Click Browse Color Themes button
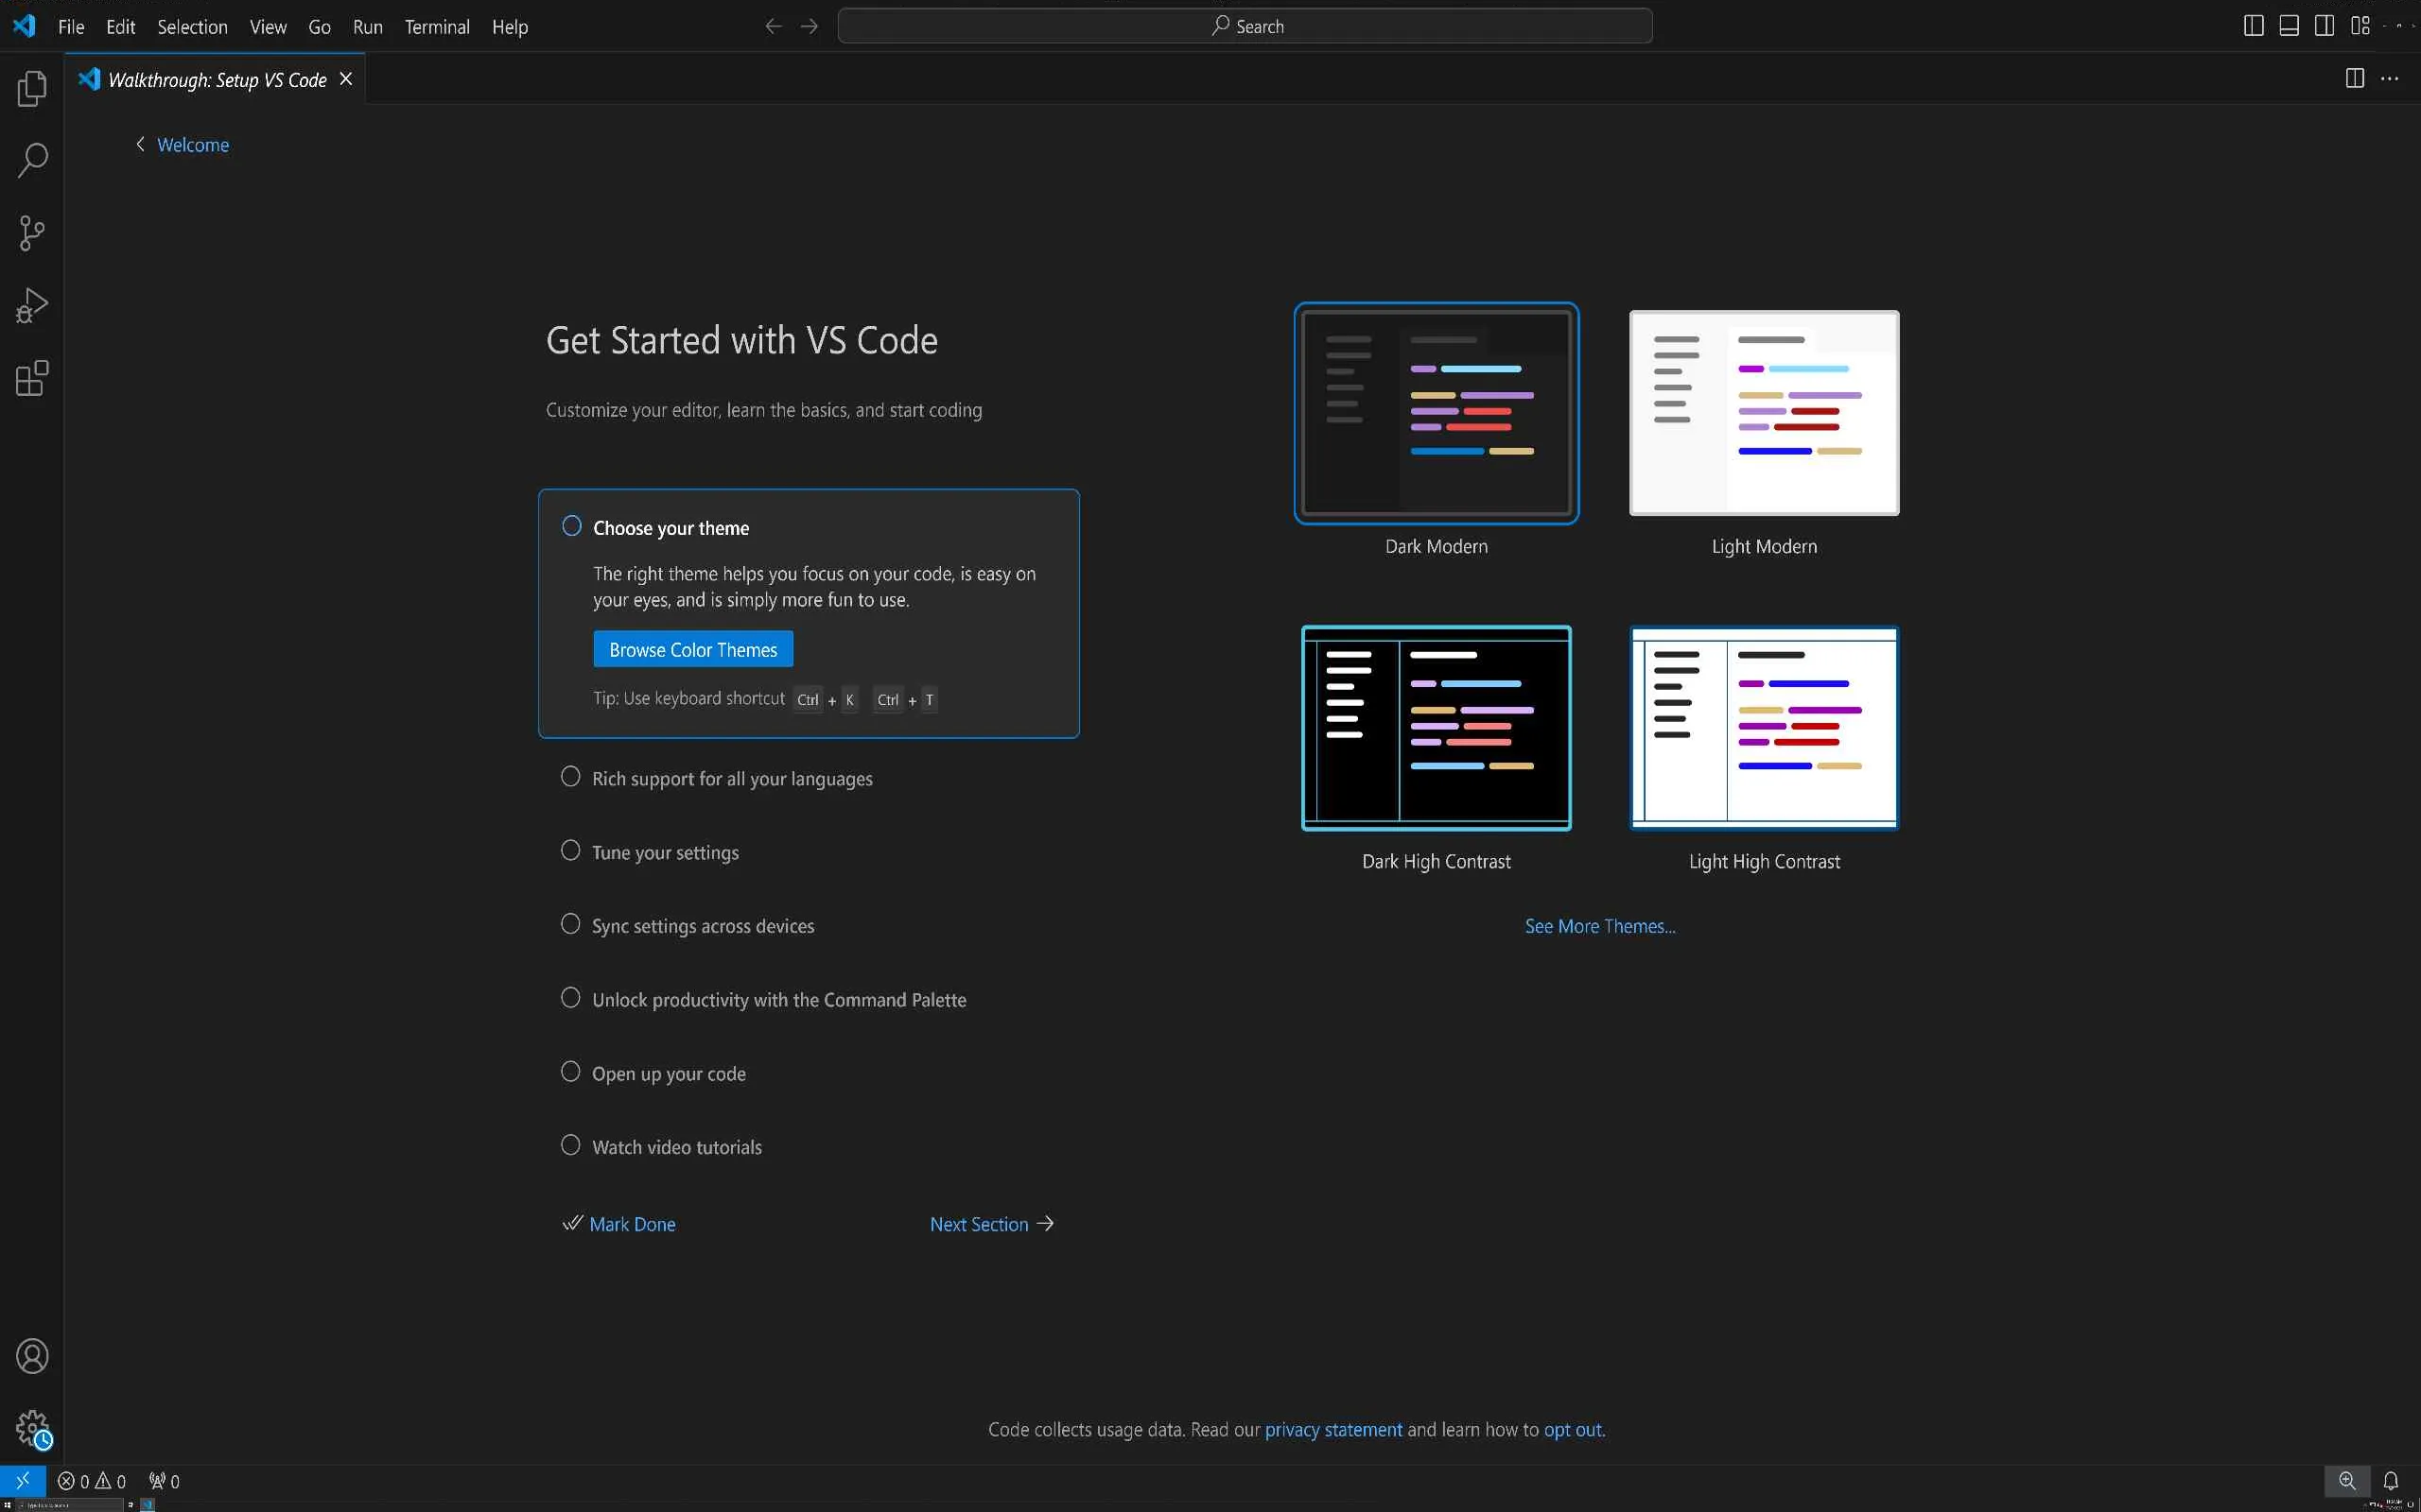2421x1512 pixels. 692,649
